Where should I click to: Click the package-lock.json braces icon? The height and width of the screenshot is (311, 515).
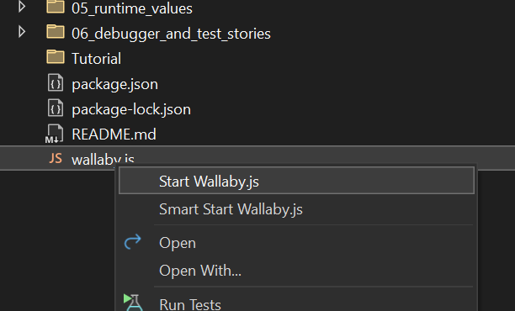click(x=56, y=108)
